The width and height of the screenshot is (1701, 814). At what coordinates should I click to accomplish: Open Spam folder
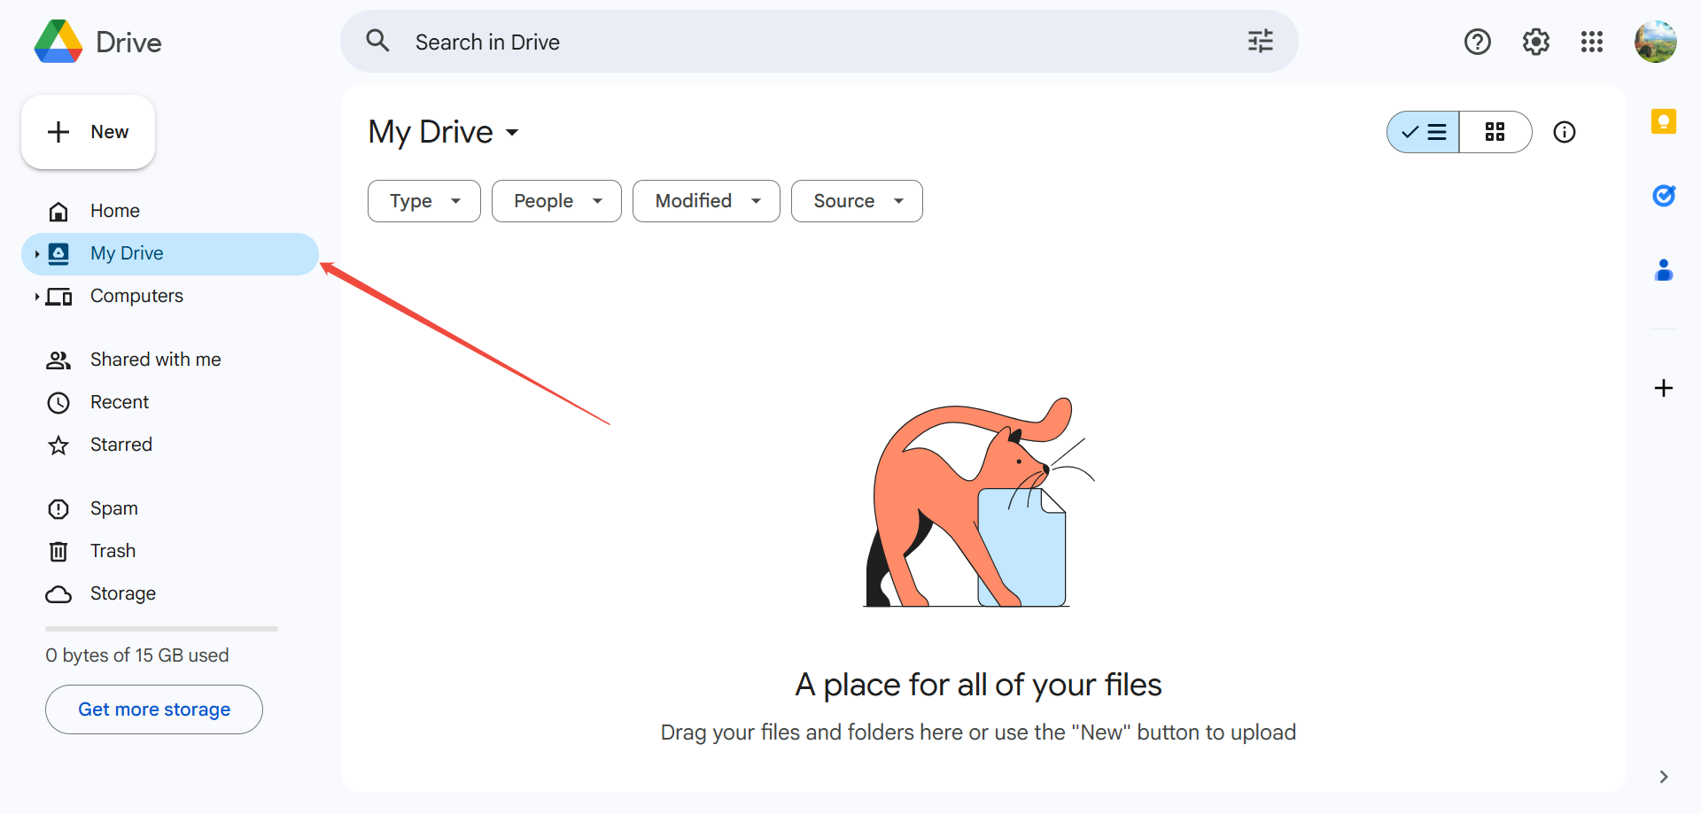pyautogui.click(x=170, y=508)
